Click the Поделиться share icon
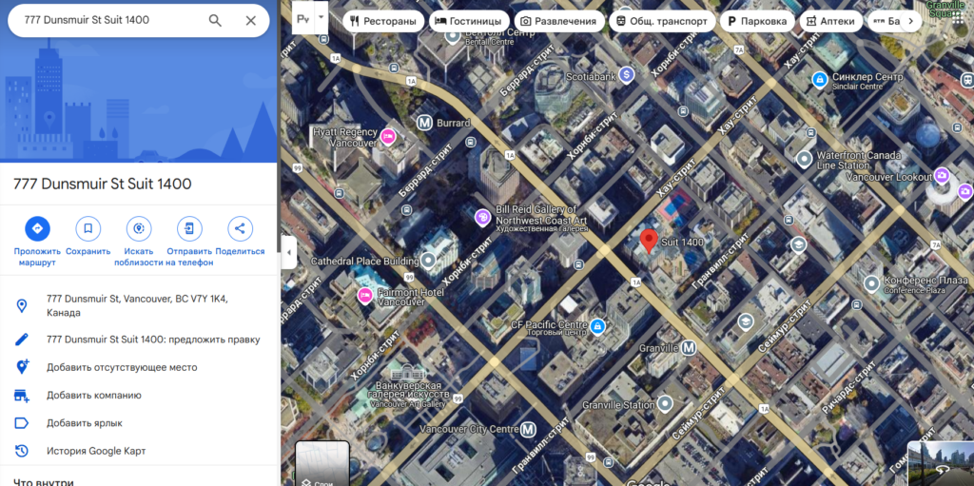974x486 pixels. pyautogui.click(x=240, y=228)
